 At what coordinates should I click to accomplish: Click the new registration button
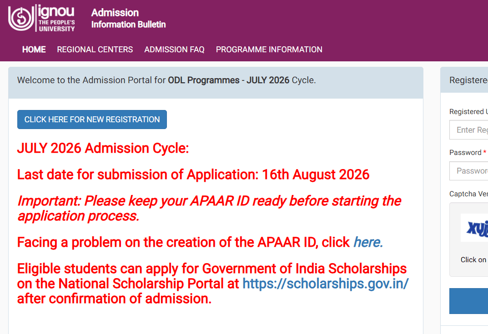pos(92,120)
